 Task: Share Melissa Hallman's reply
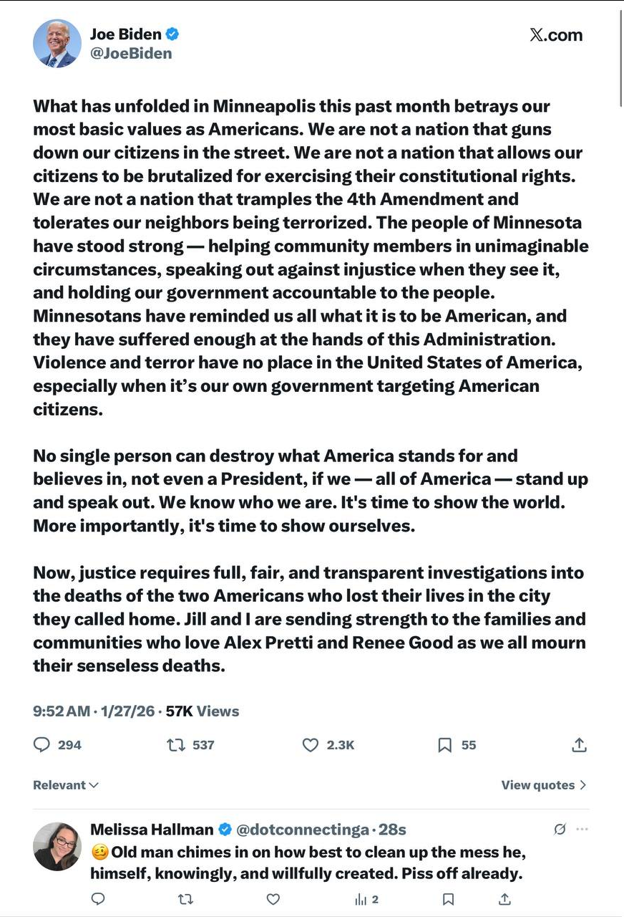click(504, 899)
